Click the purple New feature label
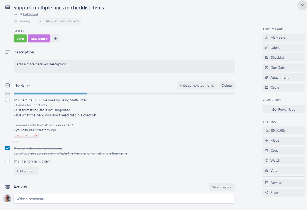307x210 pixels. 39,39
